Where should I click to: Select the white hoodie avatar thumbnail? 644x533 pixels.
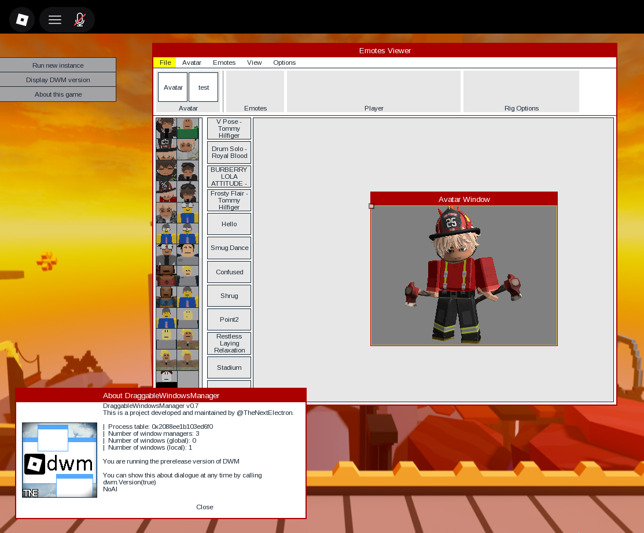(x=187, y=149)
